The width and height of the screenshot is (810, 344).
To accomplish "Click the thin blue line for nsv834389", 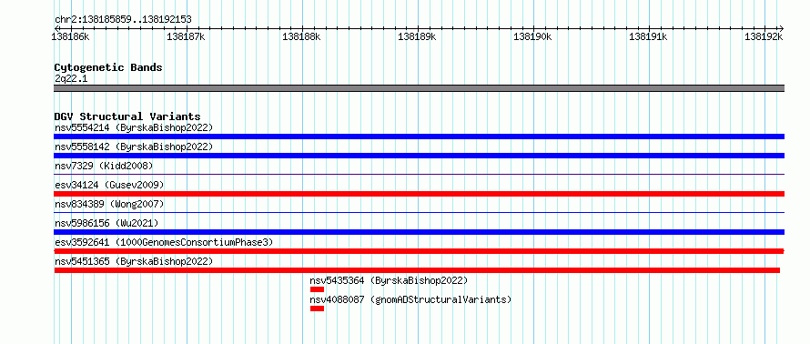I will (x=419, y=213).
